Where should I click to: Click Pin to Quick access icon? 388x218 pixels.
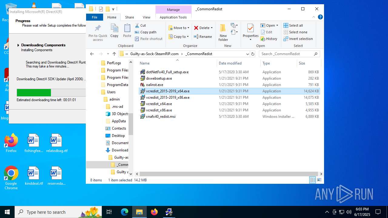[98, 33]
